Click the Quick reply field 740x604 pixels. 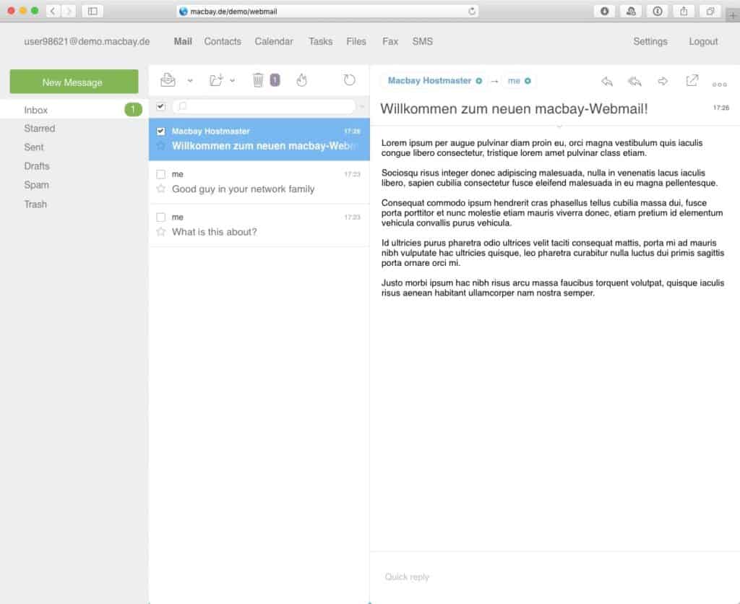[506, 577]
